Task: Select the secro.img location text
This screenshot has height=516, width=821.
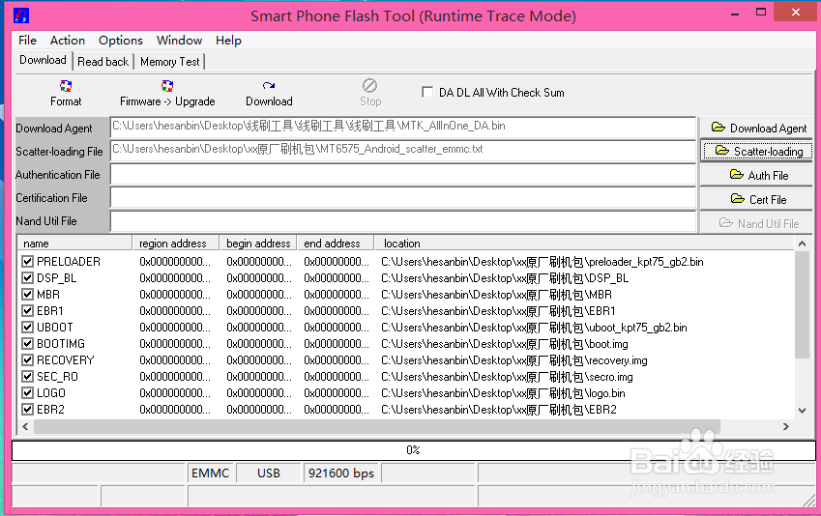Action: [507, 377]
